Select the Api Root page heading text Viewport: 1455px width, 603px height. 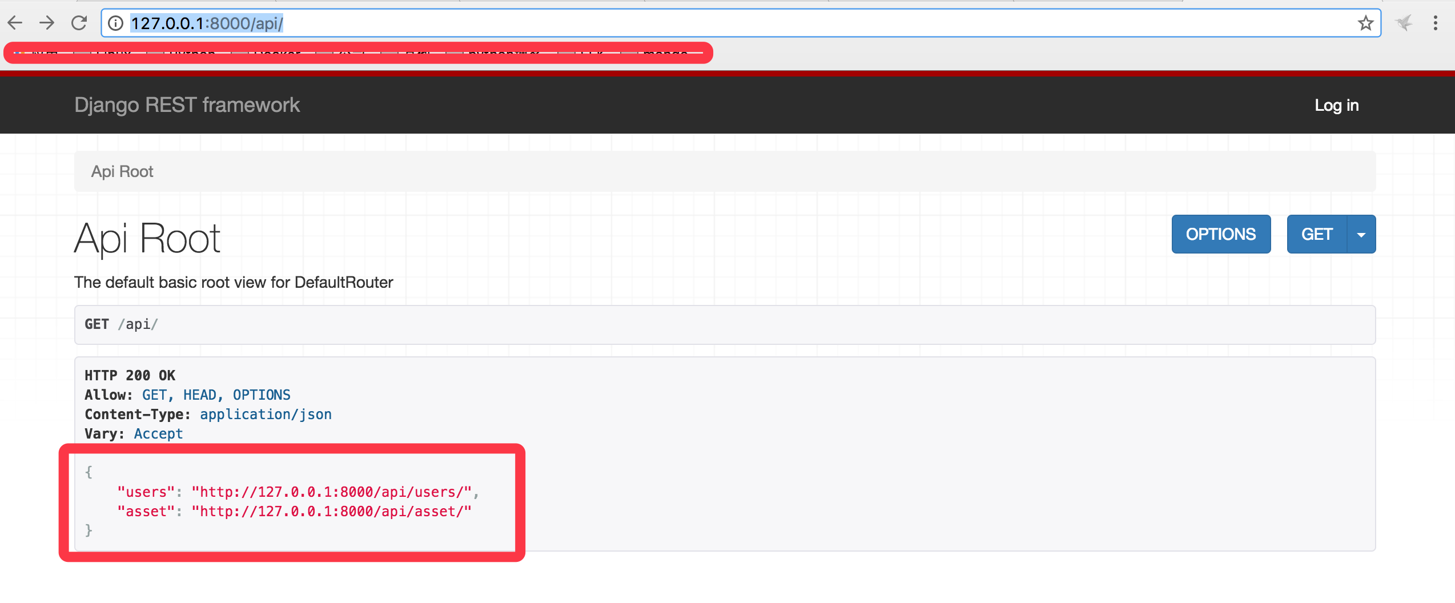147,238
